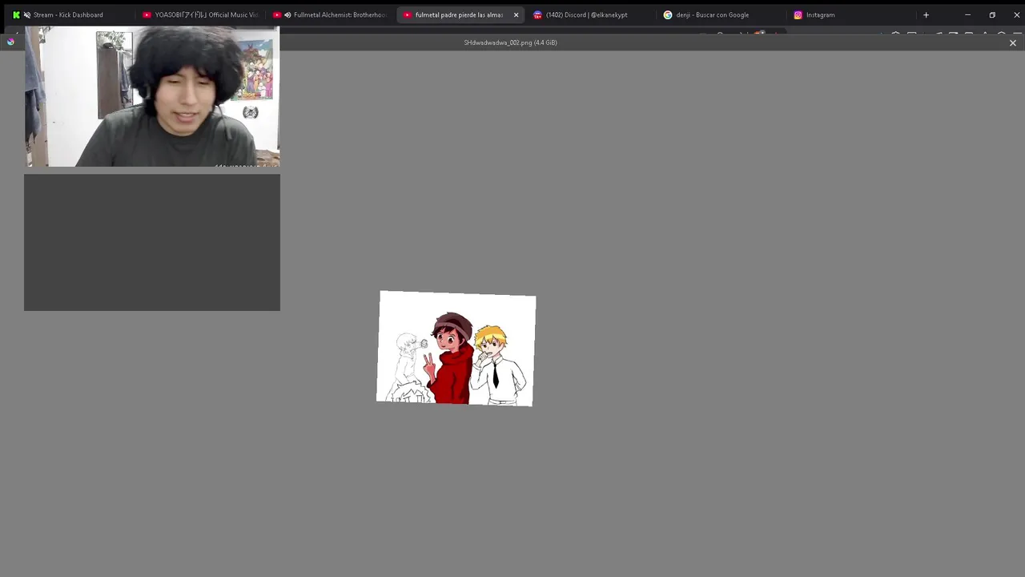The image size is (1025, 577).
Task: Click the webcam video overlay
Action: (152, 97)
